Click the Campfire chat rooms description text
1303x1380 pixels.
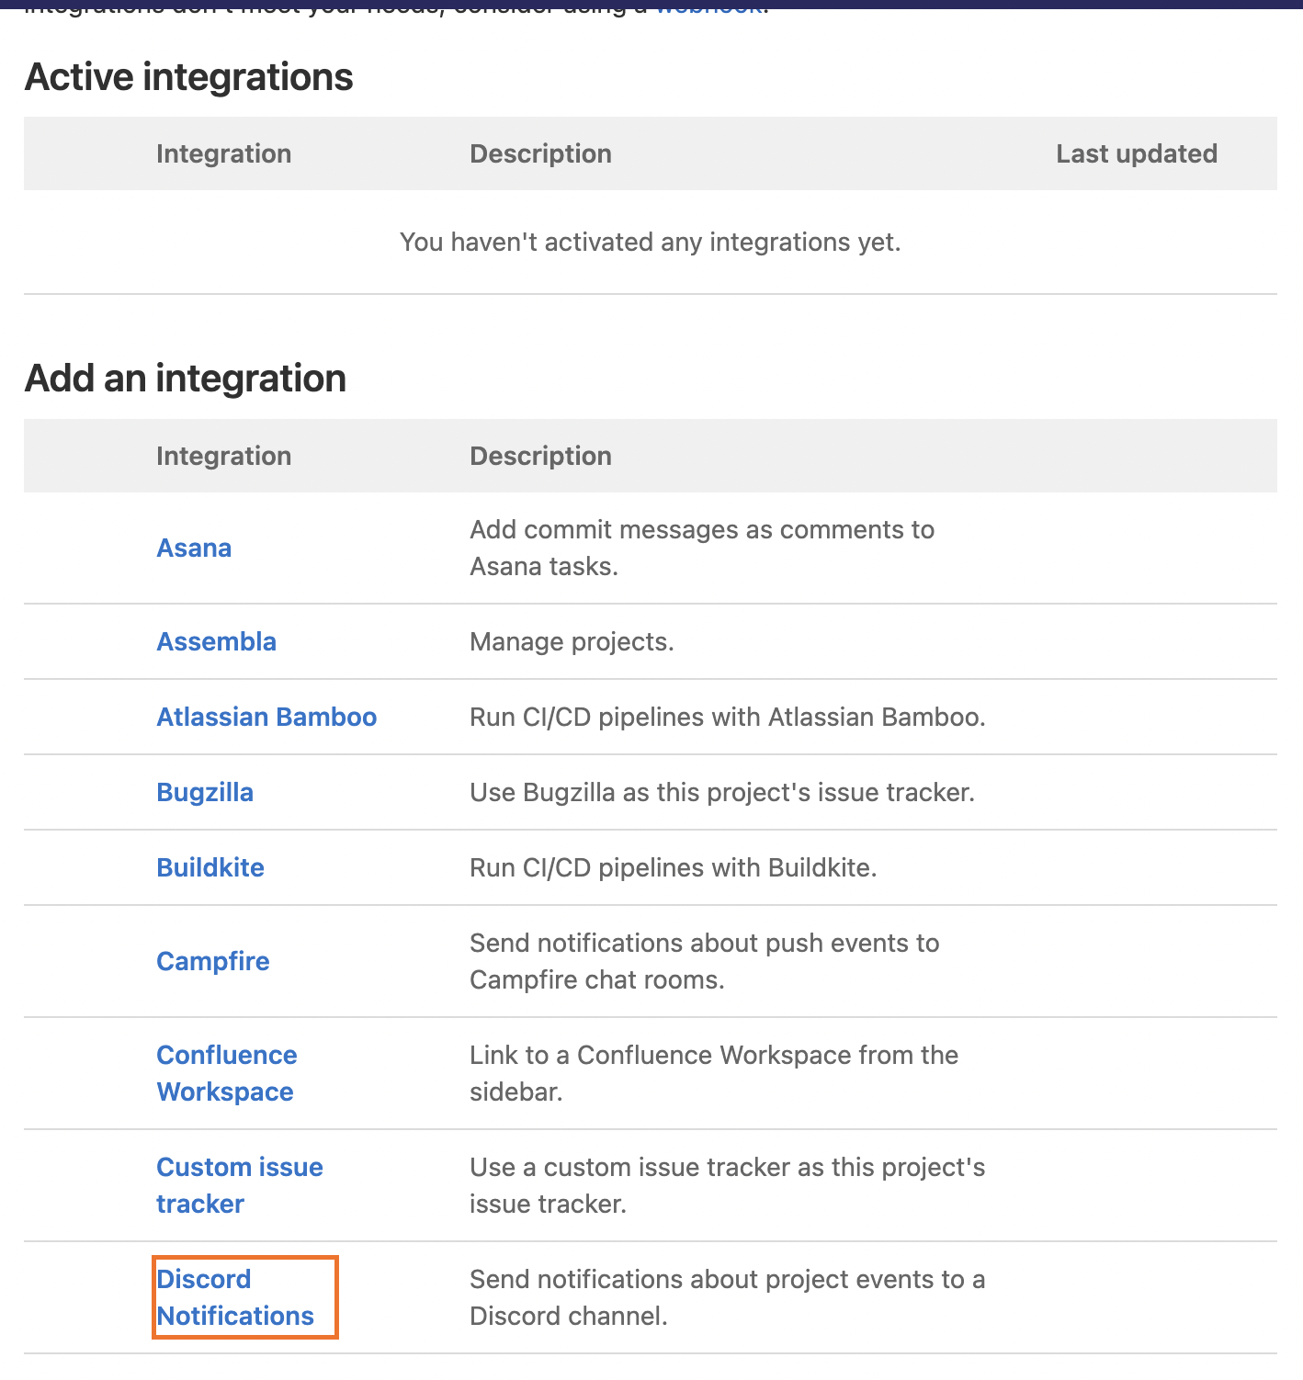click(704, 962)
